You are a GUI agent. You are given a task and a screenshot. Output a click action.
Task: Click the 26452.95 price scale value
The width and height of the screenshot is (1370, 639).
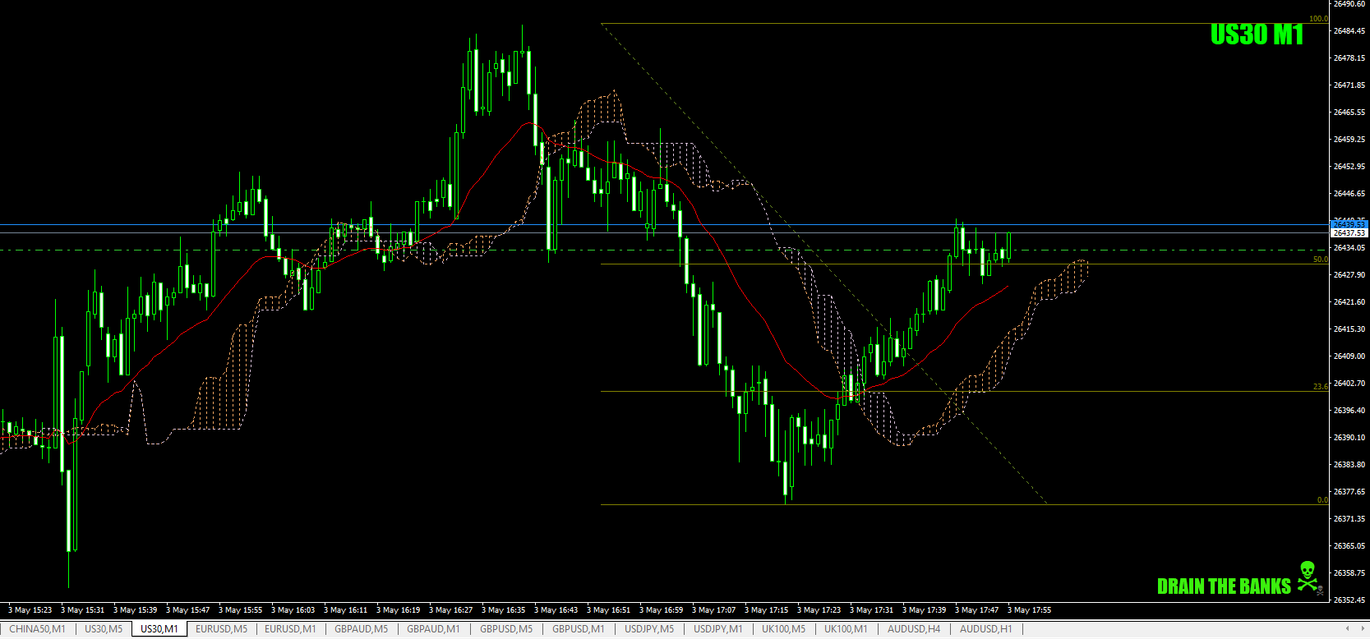(1349, 167)
